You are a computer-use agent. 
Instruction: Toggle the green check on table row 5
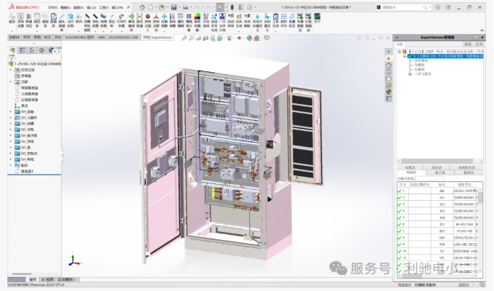(x=399, y=218)
